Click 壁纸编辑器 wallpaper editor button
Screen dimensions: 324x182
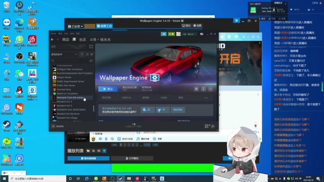tap(88, 158)
